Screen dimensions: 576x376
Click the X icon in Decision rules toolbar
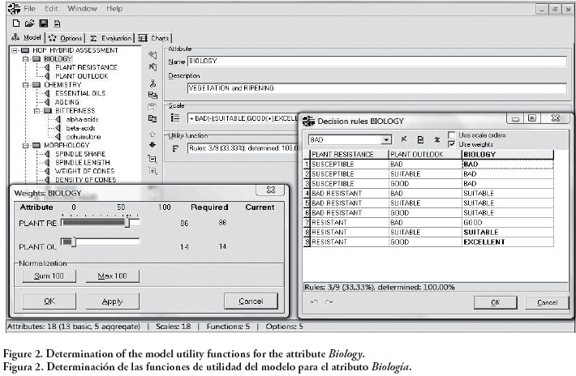(x=404, y=139)
